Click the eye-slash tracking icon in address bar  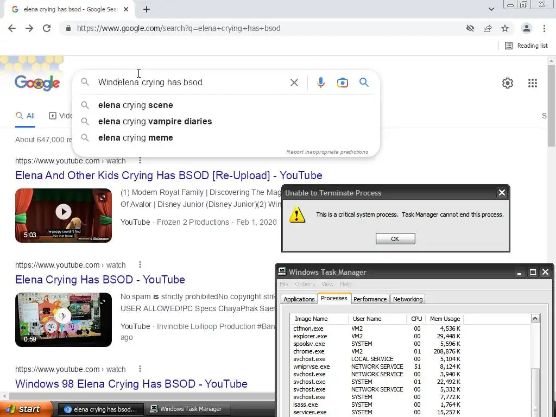click(470, 28)
